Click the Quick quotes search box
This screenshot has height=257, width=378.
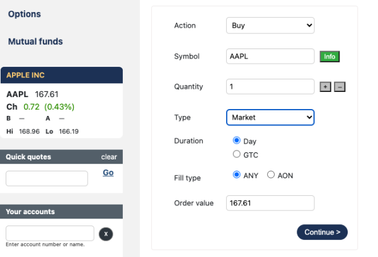(x=47, y=178)
